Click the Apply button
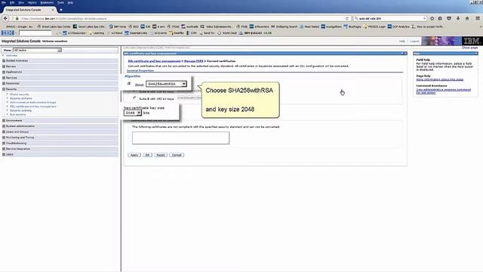 tap(134, 155)
